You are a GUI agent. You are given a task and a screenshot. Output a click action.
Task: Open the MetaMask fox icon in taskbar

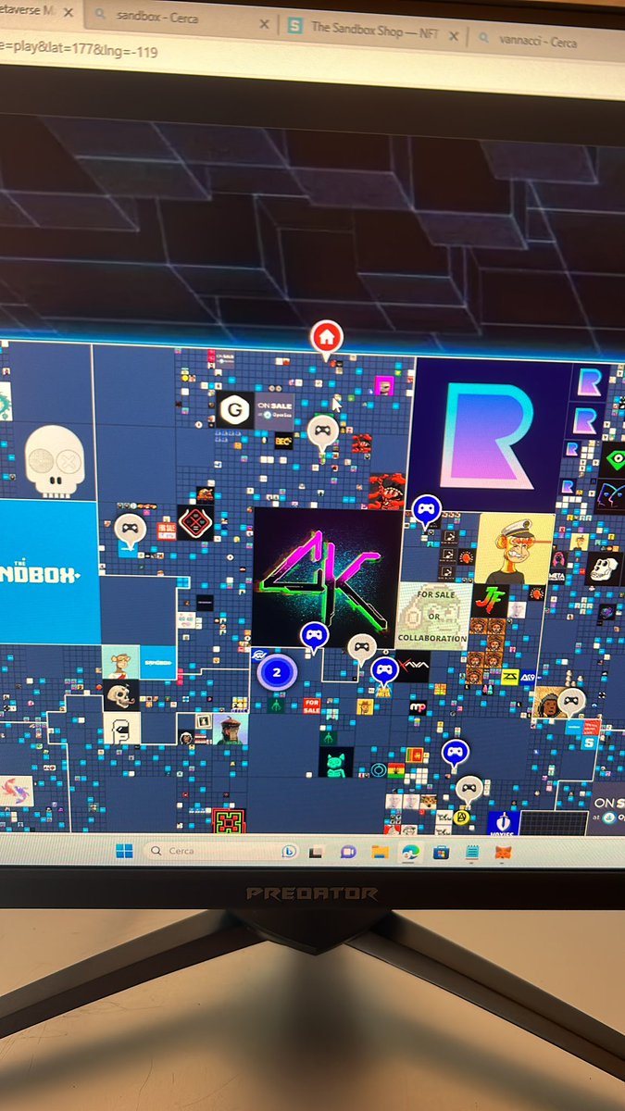[x=504, y=853]
